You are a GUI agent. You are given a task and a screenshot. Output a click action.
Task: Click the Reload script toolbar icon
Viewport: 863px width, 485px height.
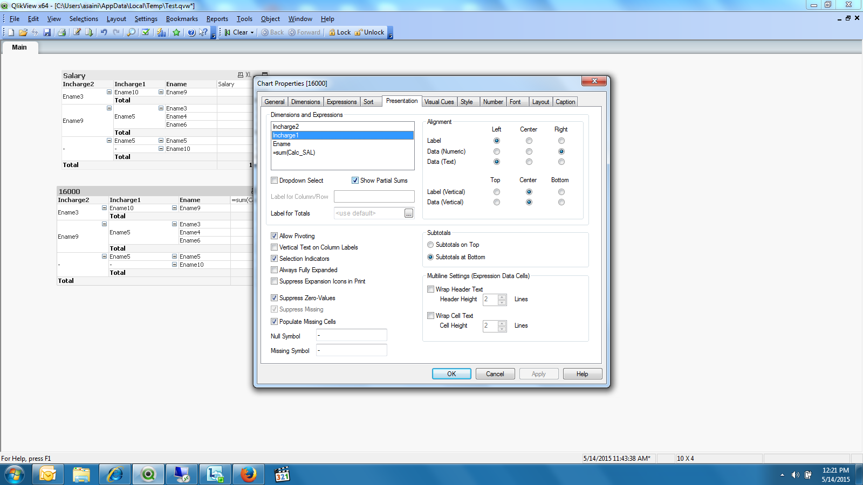[89, 32]
